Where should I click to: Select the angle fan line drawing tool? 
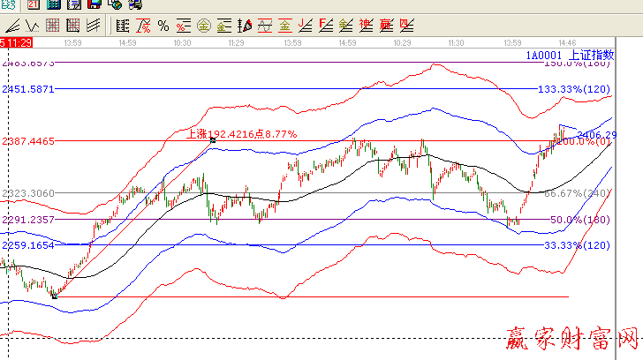pos(13,26)
